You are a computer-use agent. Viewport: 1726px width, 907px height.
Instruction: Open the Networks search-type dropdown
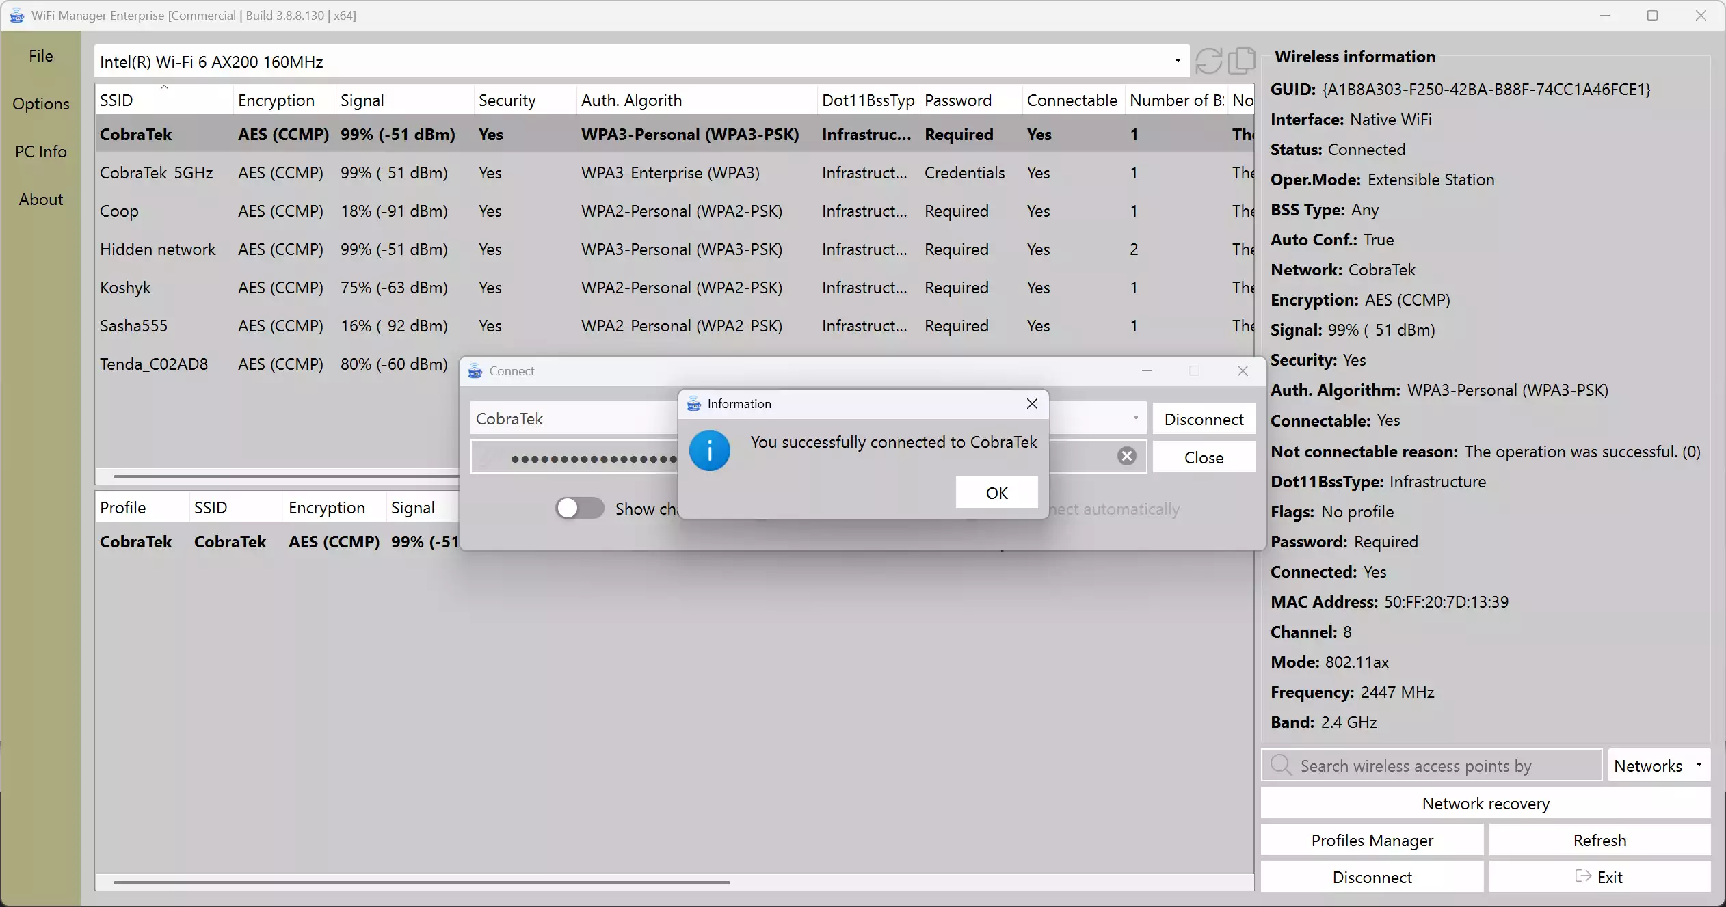coord(1699,766)
